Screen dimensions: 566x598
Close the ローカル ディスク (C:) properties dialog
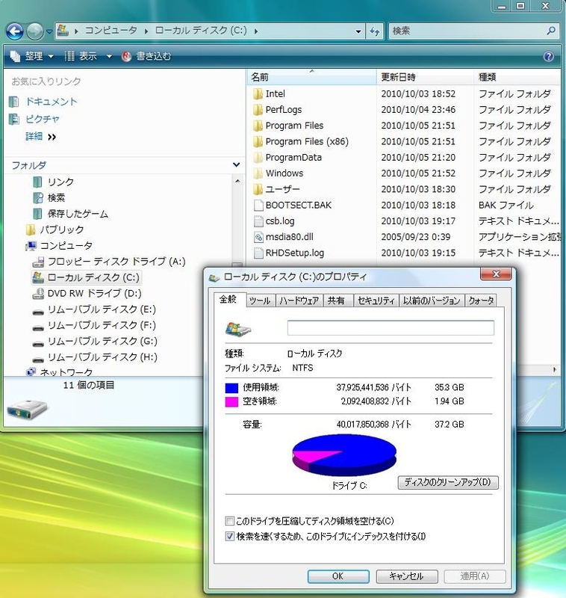[496, 274]
